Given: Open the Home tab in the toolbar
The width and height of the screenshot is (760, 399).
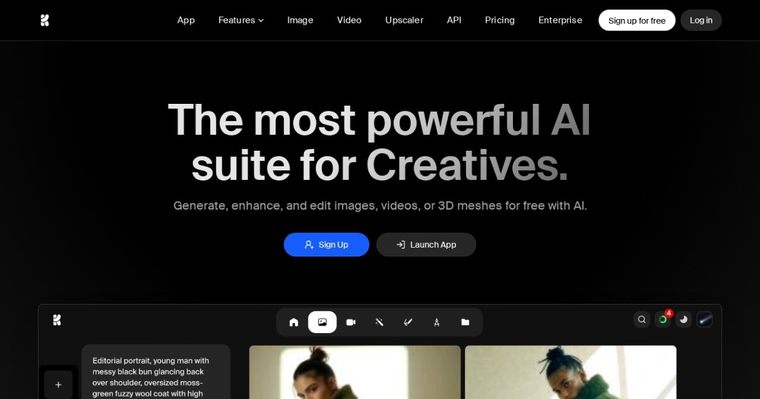Looking at the screenshot, I should (294, 322).
